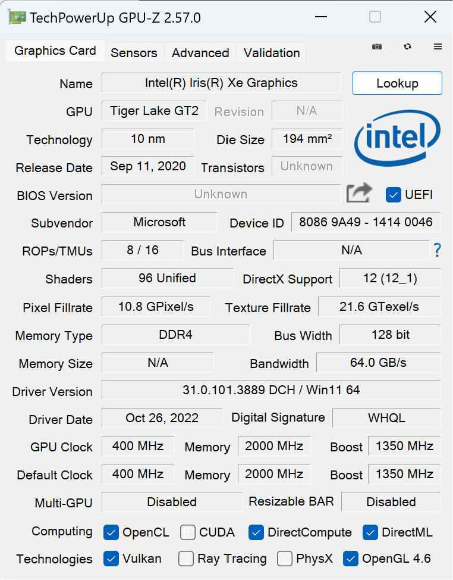Click the BIOS export share icon
The width and height of the screenshot is (453, 580).
[359, 194]
